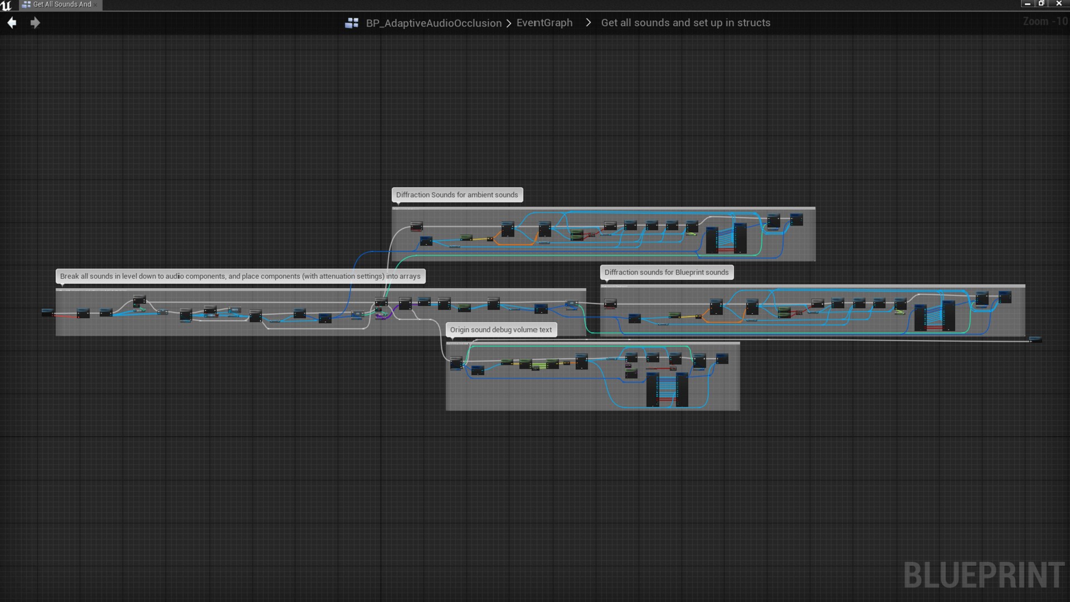Screen dimensions: 1070x602
Task: Select the red-pinned event node at the far left of the graph
Action: click(x=49, y=313)
